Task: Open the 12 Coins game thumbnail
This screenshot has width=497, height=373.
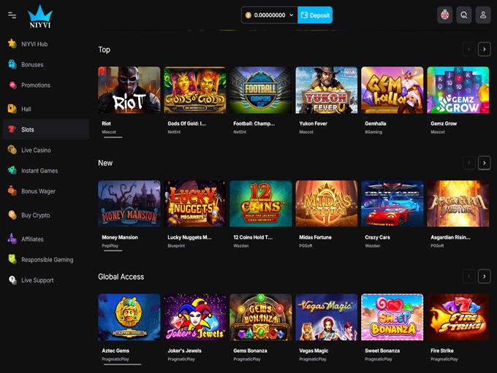Action: coord(260,204)
